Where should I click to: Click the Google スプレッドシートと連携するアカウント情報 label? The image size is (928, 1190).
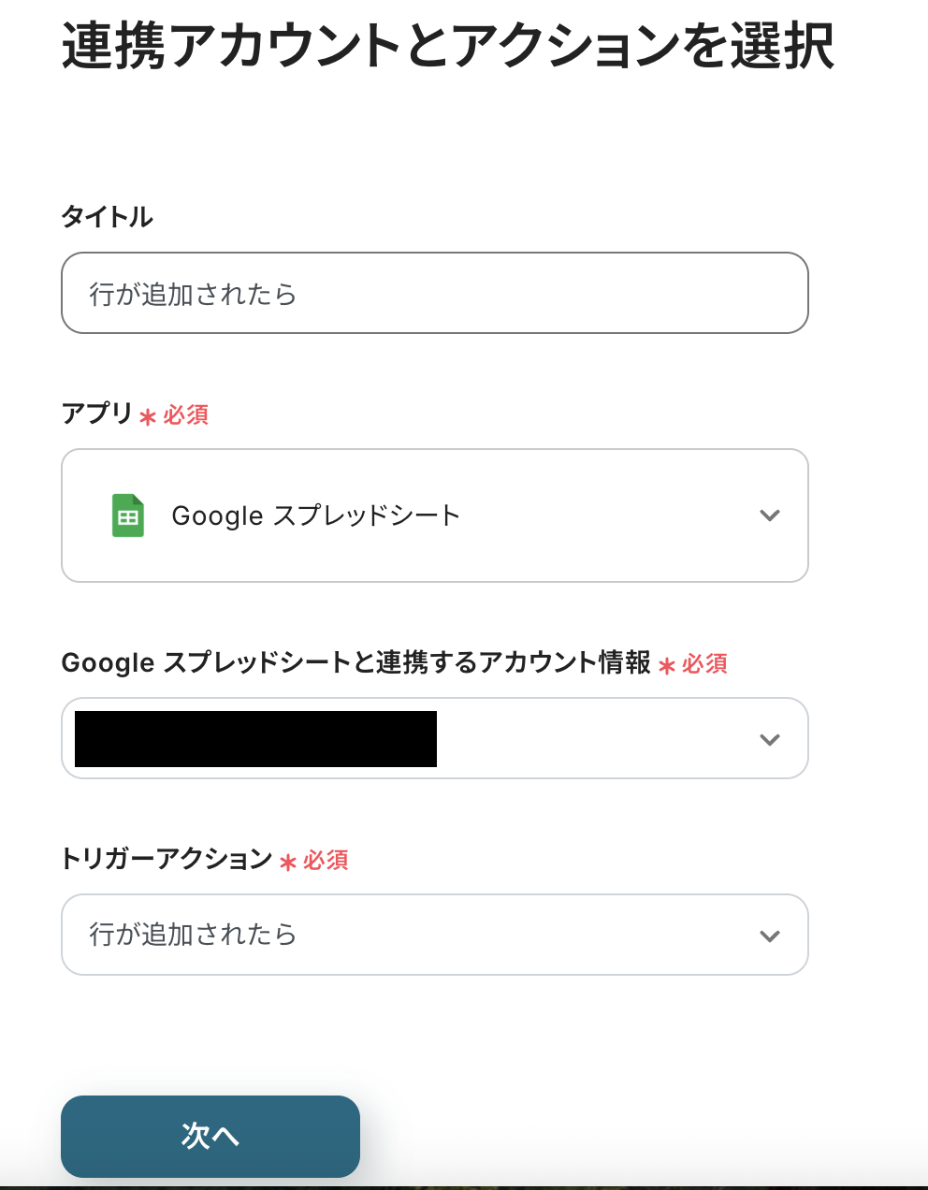click(x=355, y=662)
